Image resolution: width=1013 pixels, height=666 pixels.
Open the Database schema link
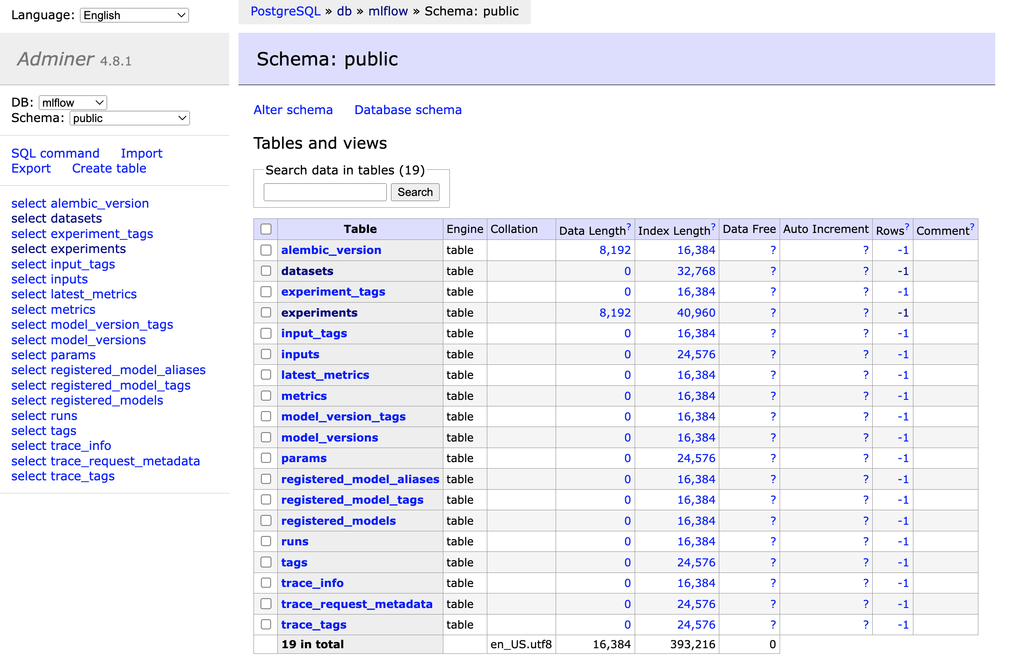click(x=408, y=110)
